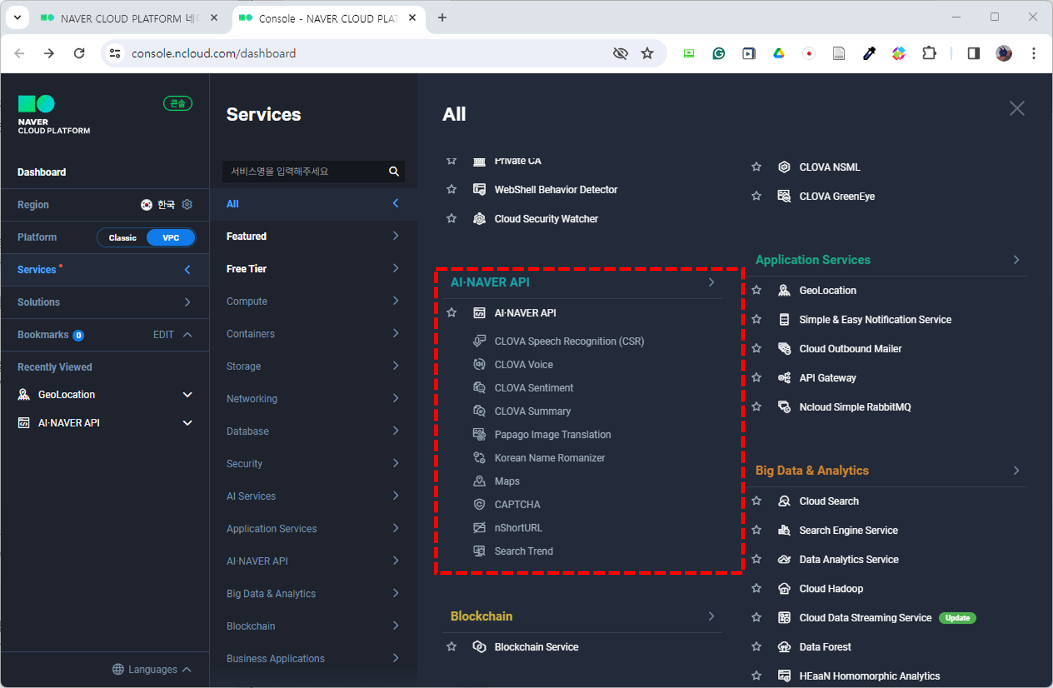Expand the Application Services section arrow

coord(1016,260)
